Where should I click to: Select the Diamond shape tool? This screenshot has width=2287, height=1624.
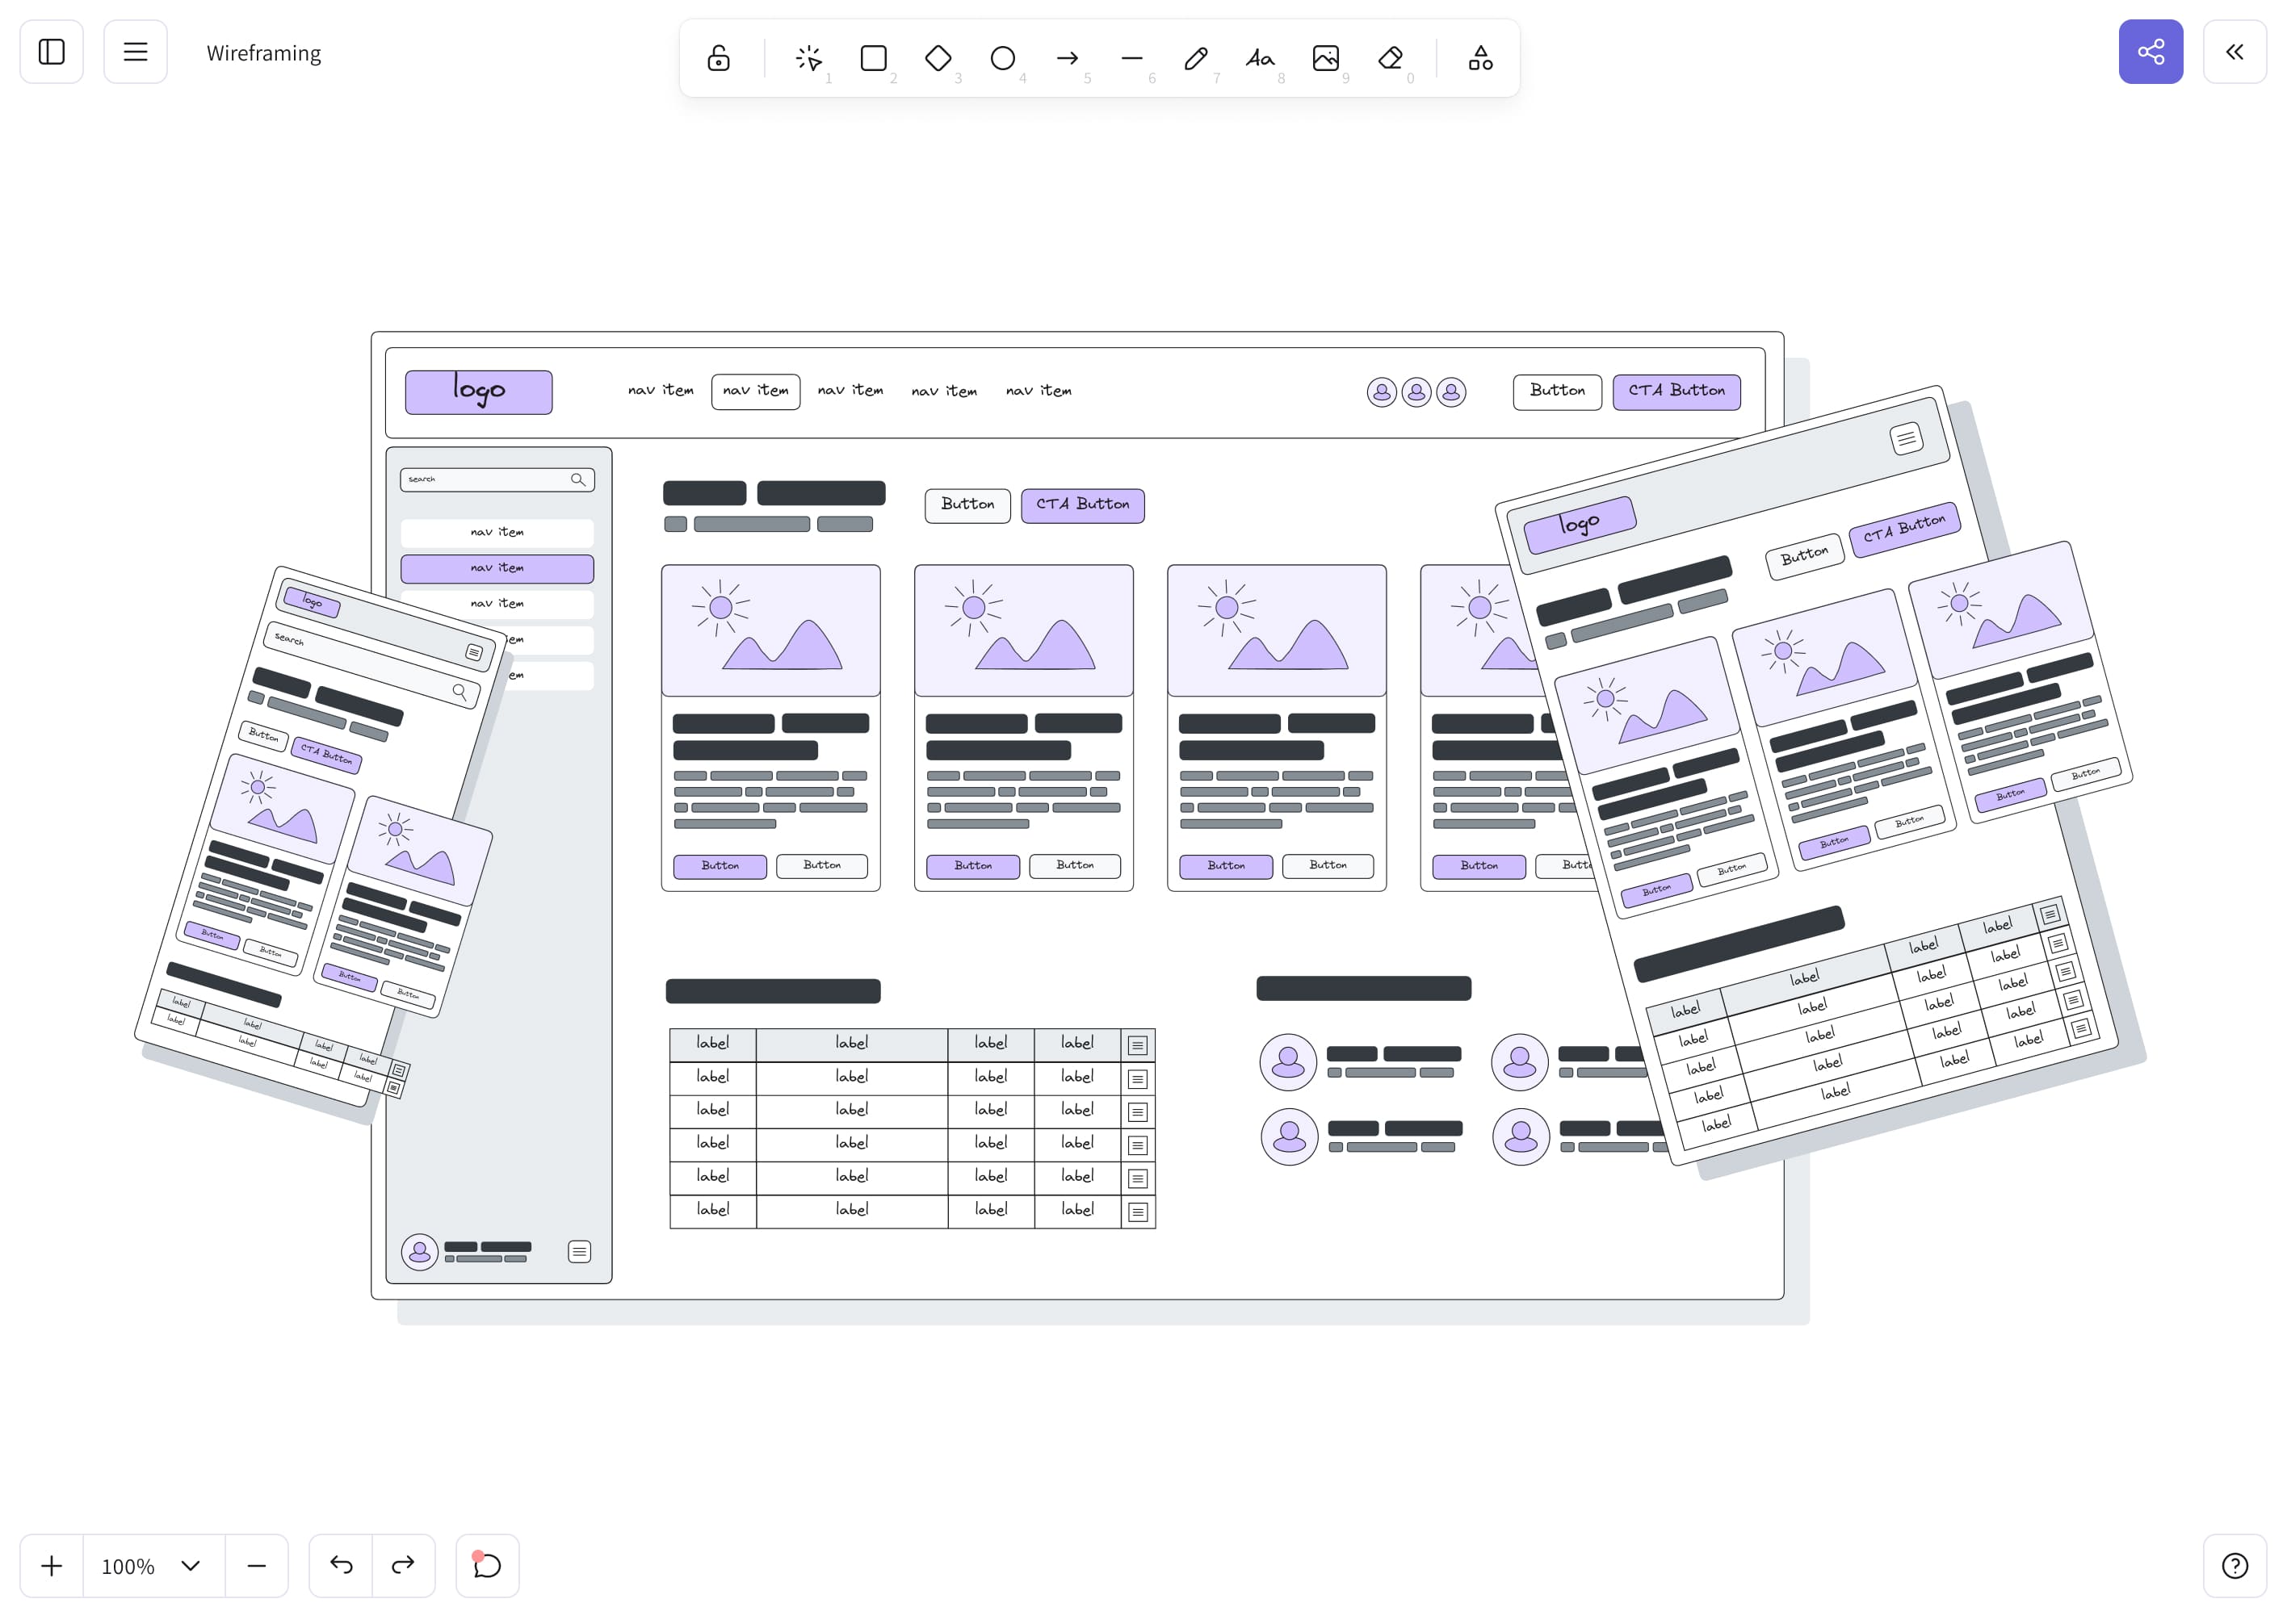[x=938, y=58]
